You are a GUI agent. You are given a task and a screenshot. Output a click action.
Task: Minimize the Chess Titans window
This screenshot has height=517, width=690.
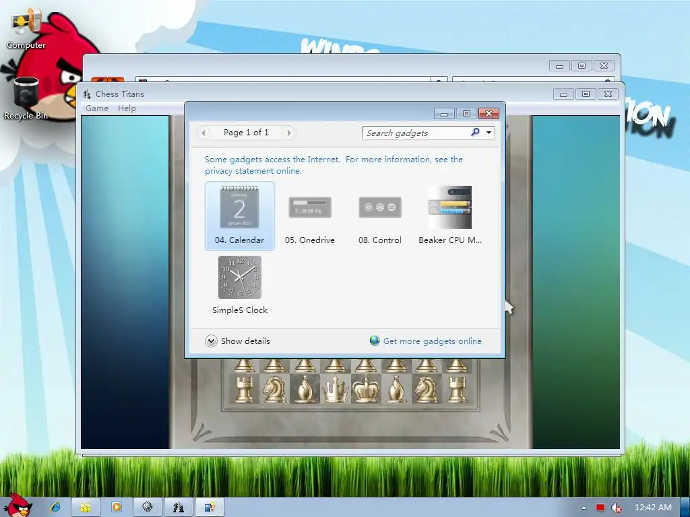coord(563,94)
